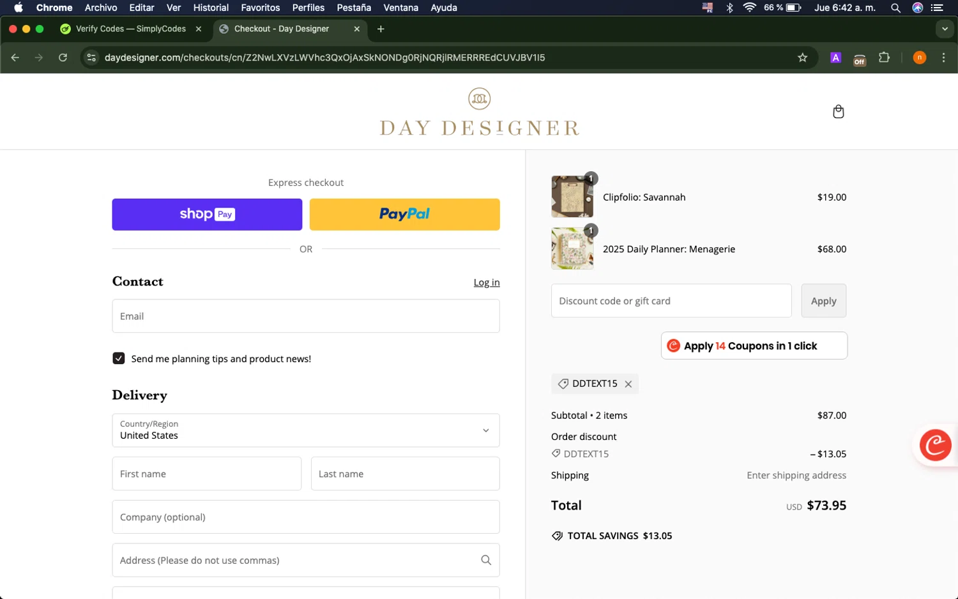
Task: Open the Control Center icon
Action: (x=938, y=8)
